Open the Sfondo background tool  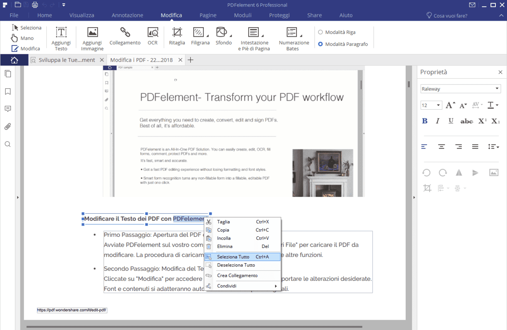[x=224, y=36]
